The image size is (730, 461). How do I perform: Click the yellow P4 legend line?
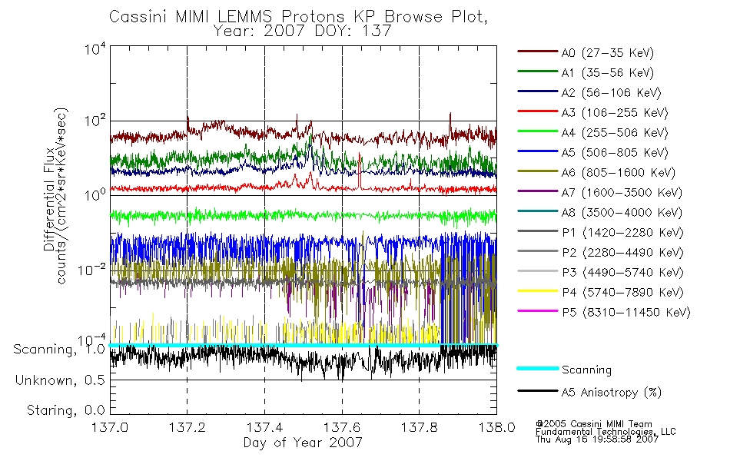pos(537,291)
